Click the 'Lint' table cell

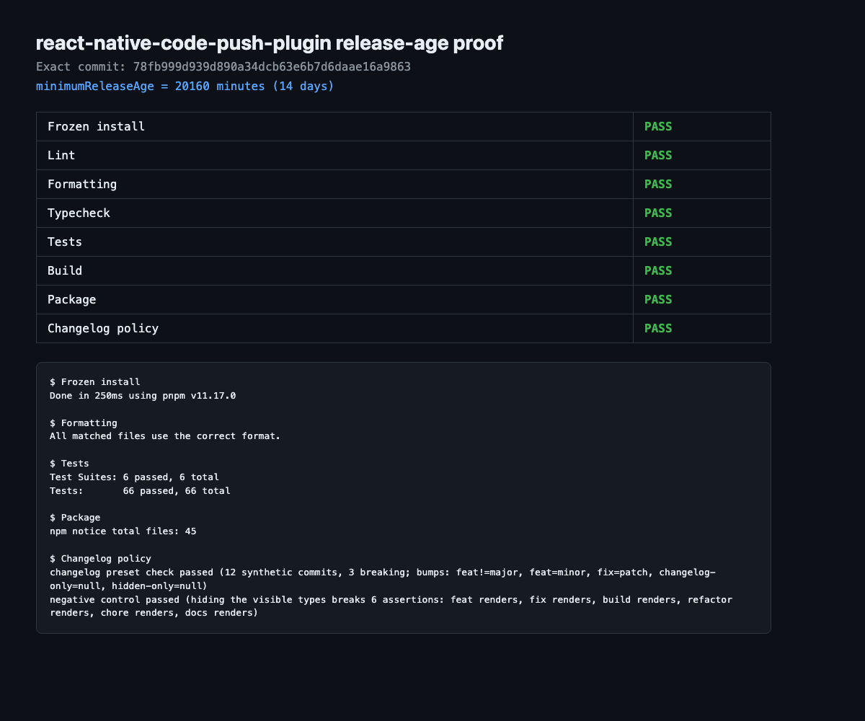(334, 156)
